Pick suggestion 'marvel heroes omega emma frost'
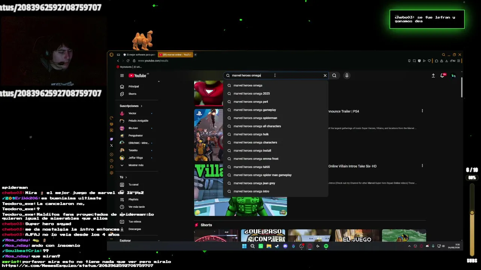Image resolution: width=481 pixels, height=270 pixels. 275,159
